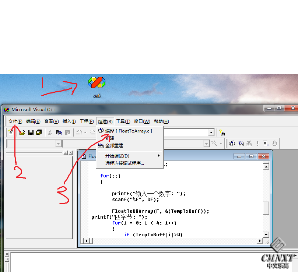Click the FloatToArray document window icon
This screenshot has height=272, width=298.
pos(84,156)
